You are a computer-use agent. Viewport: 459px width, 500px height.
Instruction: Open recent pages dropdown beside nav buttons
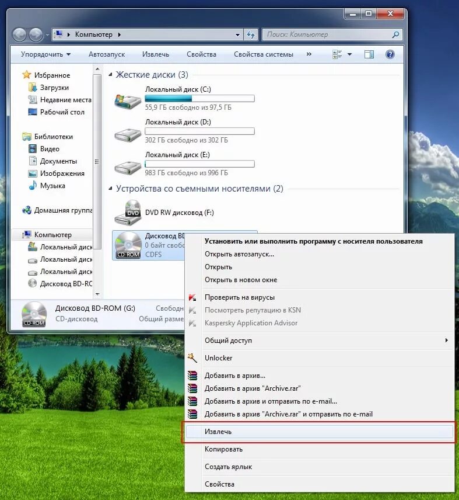point(47,34)
